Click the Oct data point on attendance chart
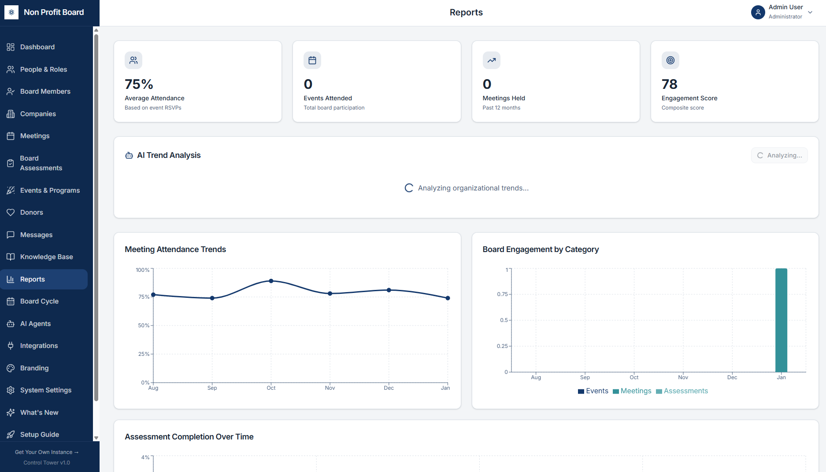Screen dimensions: 826x472 coord(271,281)
